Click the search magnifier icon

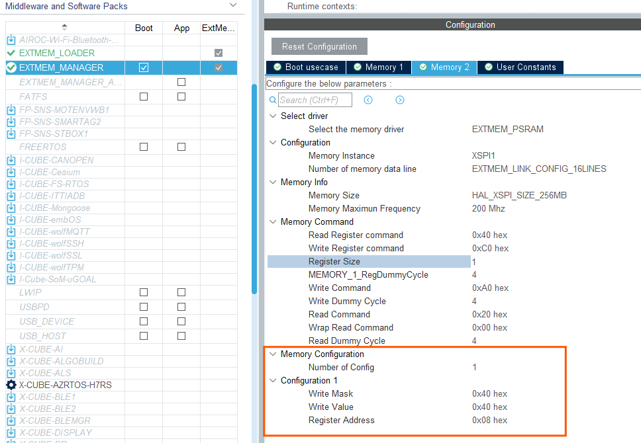coord(271,99)
